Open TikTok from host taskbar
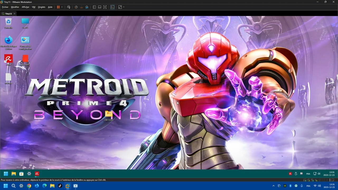 (60, 186)
